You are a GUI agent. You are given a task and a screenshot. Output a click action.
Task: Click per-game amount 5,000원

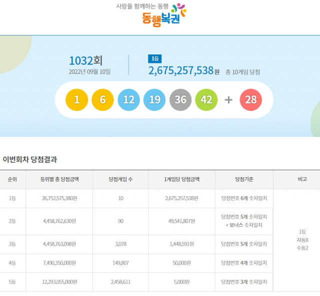point(181,282)
